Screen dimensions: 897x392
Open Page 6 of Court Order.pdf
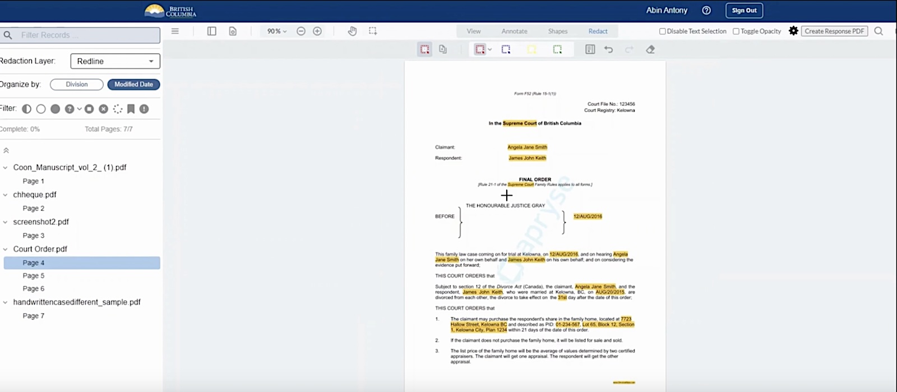pos(33,289)
